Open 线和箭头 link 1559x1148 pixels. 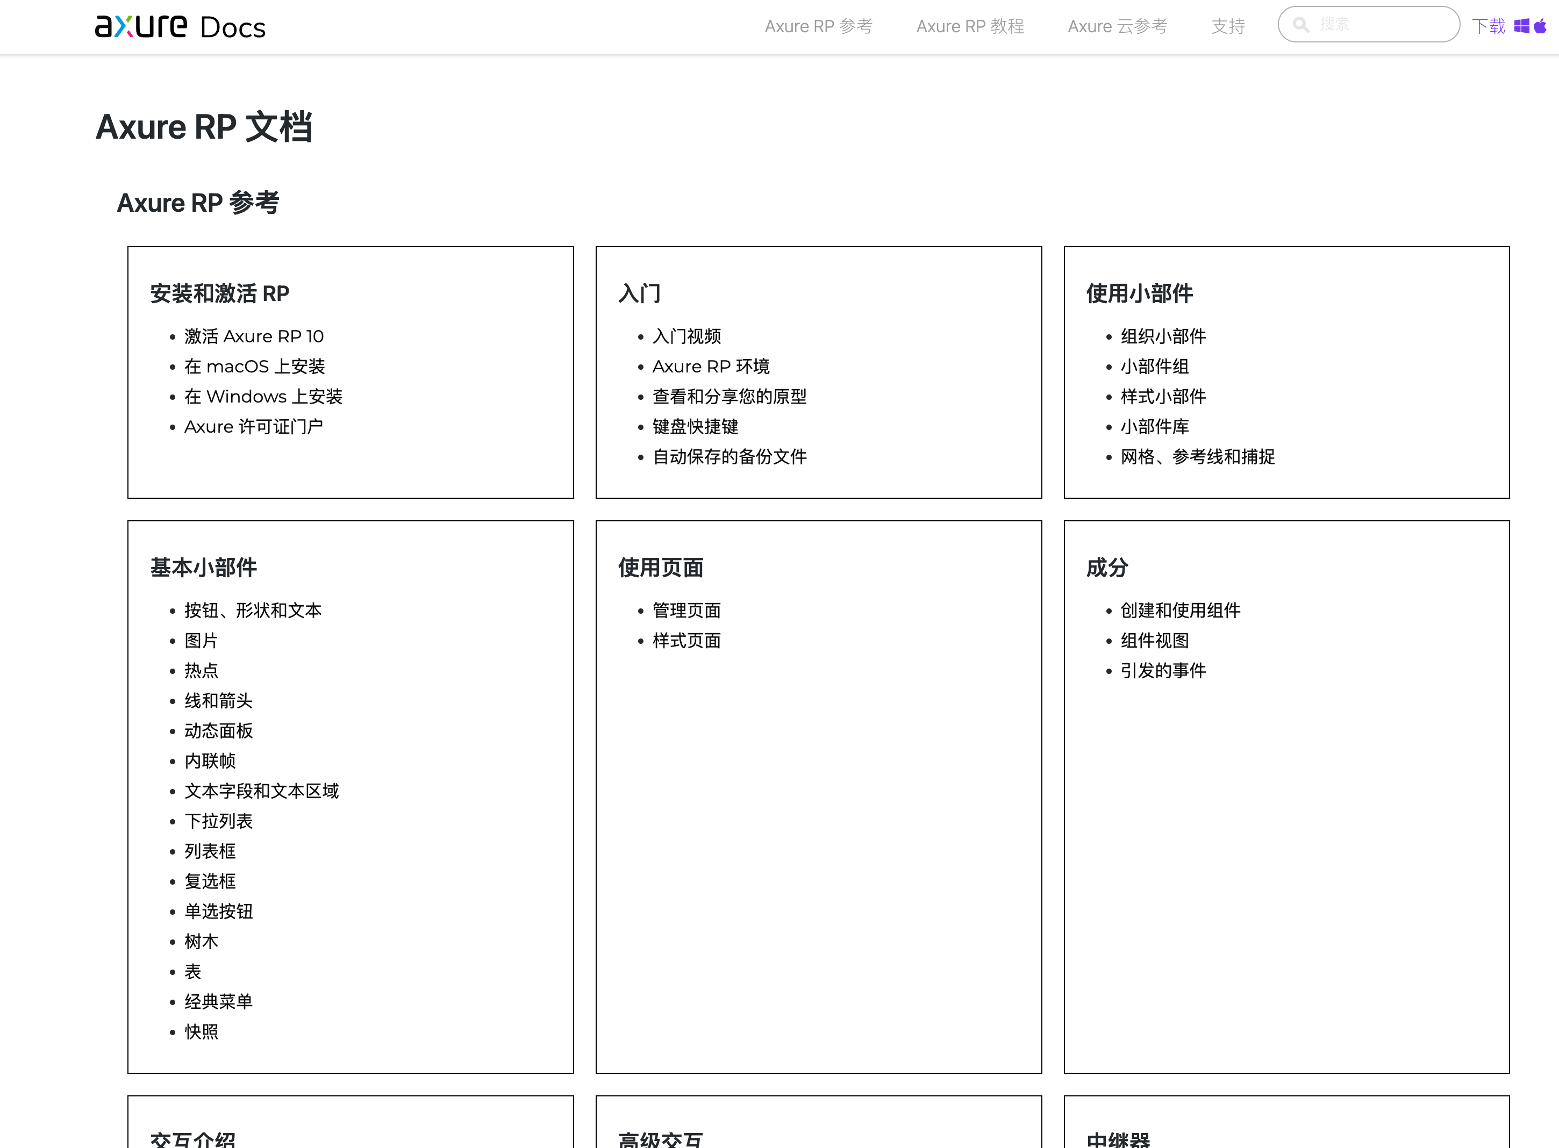point(218,700)
